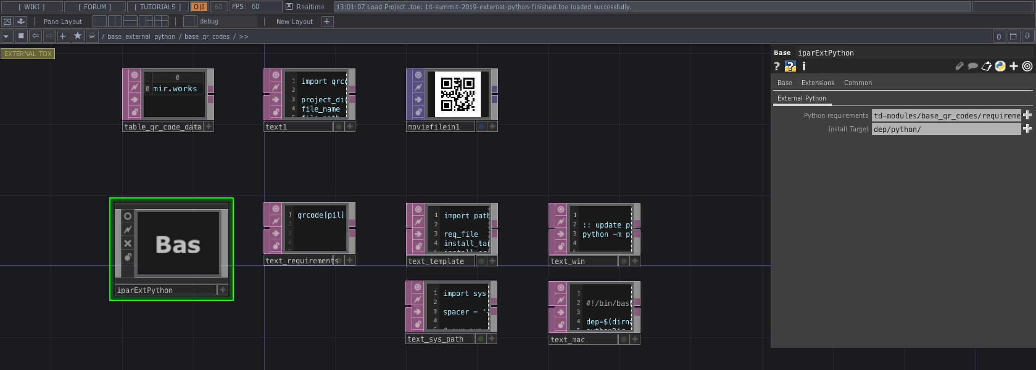Open the WIKI link

[x=31, y=7]
